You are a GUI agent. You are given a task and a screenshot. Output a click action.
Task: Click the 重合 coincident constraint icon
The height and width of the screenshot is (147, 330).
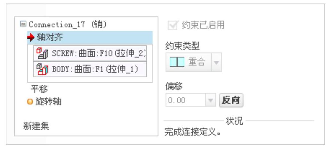click(x=177, y=62)
